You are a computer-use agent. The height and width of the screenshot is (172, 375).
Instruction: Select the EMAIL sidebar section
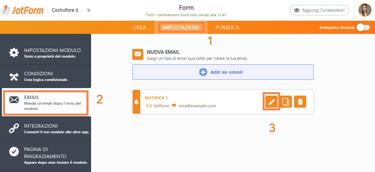coord(45,103)
